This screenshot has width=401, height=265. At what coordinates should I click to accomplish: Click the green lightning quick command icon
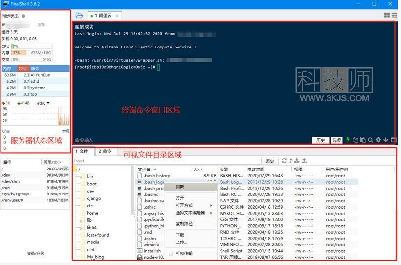[x=348, y=140]
